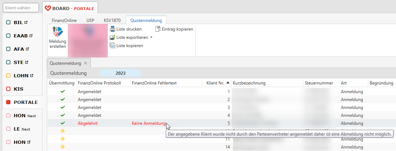
Task: Sort by the Kurzbezeichnung column header
Action: click(249, 83)
